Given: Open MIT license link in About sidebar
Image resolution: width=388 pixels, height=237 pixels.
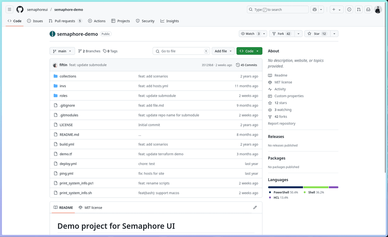Looking at the screenshot, I should coord(280,82).
